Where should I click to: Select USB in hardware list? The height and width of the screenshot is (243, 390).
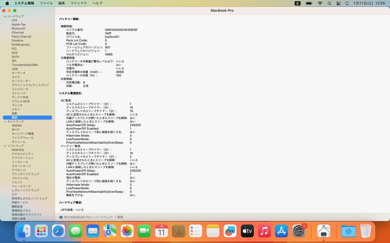pos(15,69)
